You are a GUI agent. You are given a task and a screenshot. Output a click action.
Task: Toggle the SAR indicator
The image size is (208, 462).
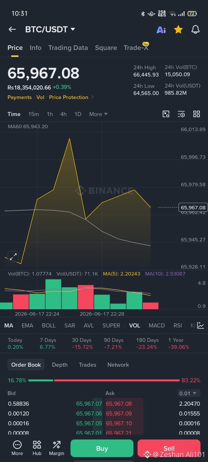[x=70, y=325]
